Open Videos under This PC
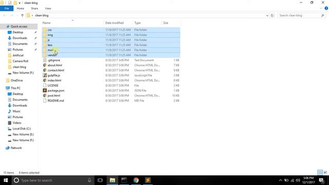The height and width of the screenshot is (185, 329). [x=17, y=123]
